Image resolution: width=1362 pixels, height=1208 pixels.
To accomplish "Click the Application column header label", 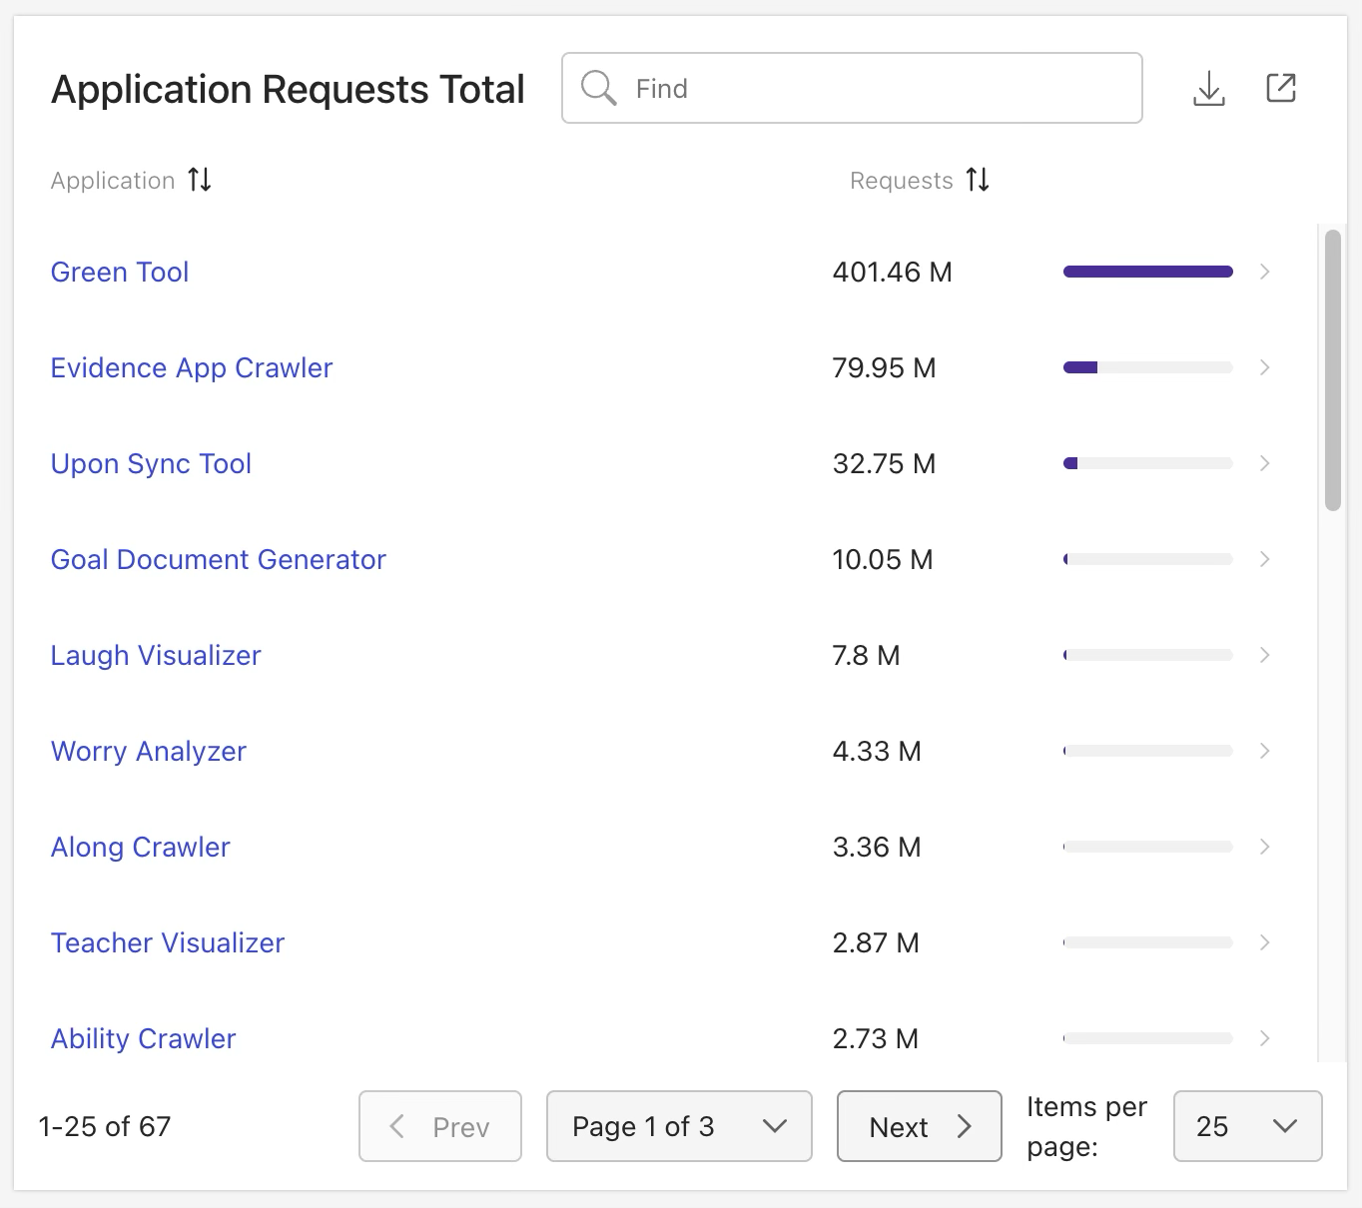I will tap(113, 181).
